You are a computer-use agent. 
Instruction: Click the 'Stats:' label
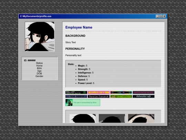pos(71,64)
